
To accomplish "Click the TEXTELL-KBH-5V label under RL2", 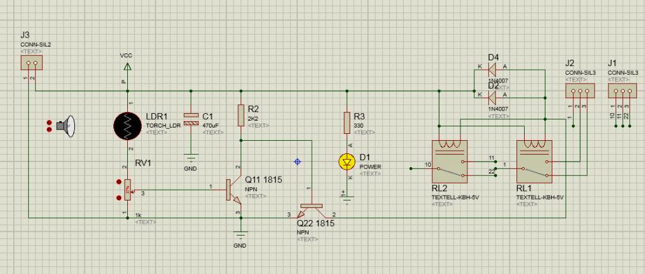I will click(455, 197).
